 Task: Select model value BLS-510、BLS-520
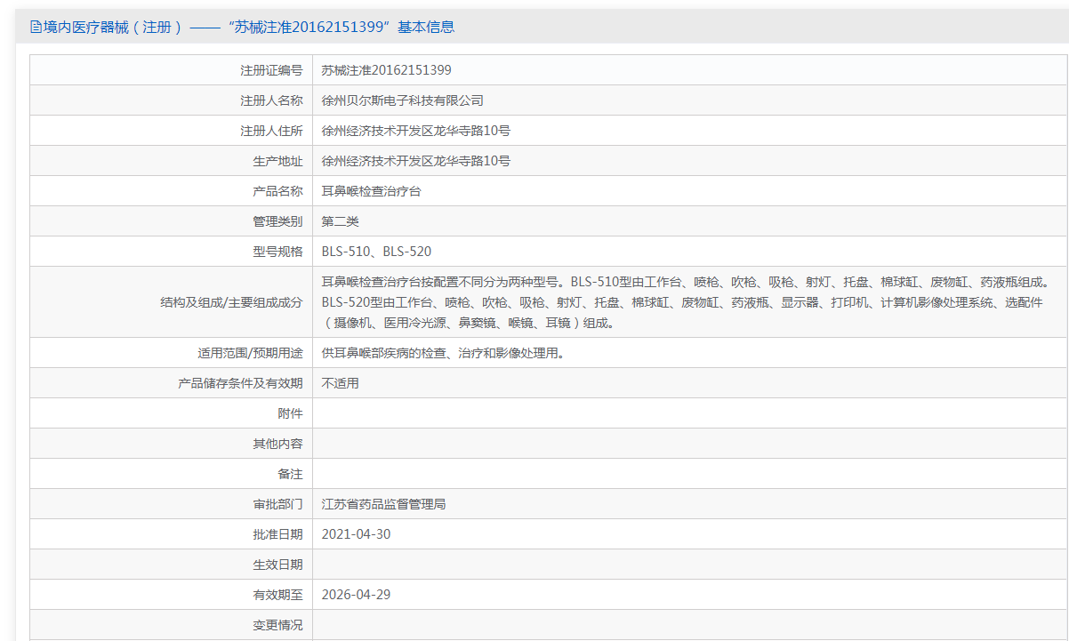tap(377, 252)
